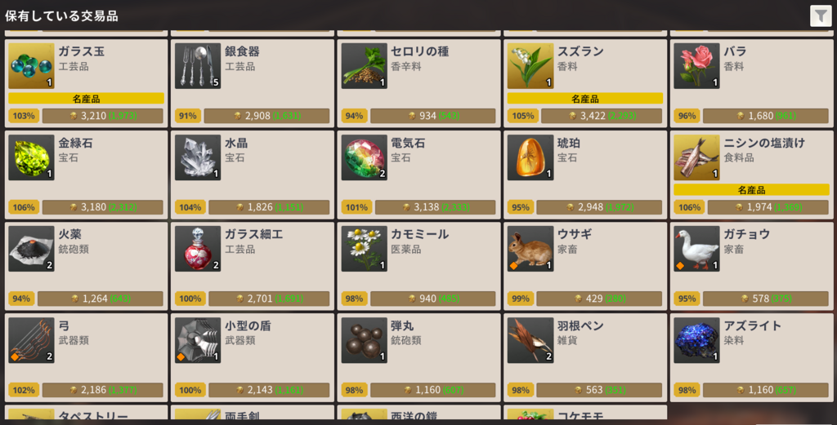Select the 小型の盾 small shield icon

click(x=198, y=340)
